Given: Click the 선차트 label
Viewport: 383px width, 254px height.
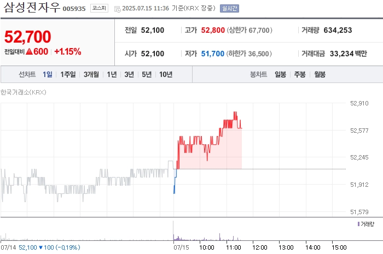Looking at the screenshot, I should coord(27,74).
